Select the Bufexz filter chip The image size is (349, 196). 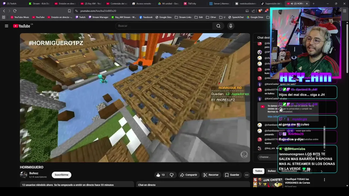pos(272,171)
